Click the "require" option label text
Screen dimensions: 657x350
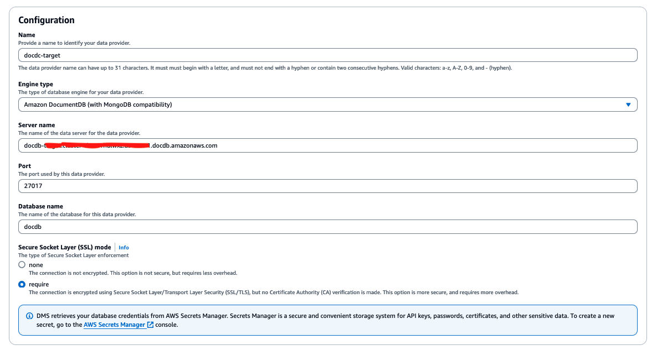click(39, 284)
